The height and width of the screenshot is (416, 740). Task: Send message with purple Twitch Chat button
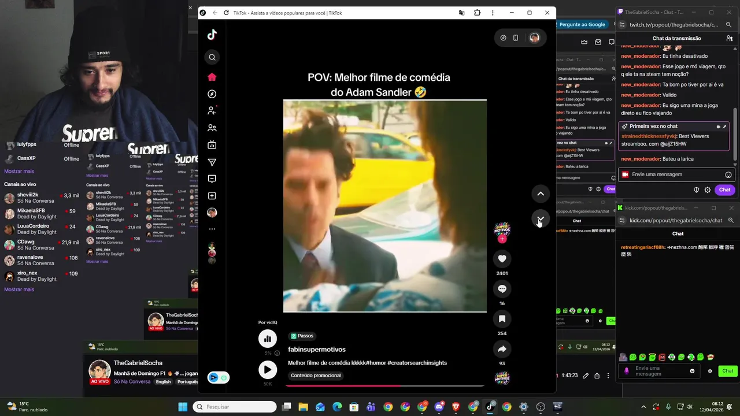[724, 190]
